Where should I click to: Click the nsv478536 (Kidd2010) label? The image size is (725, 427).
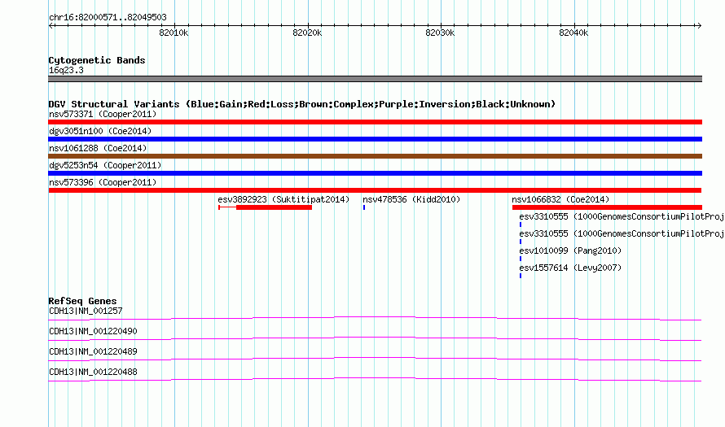(411, 199)
